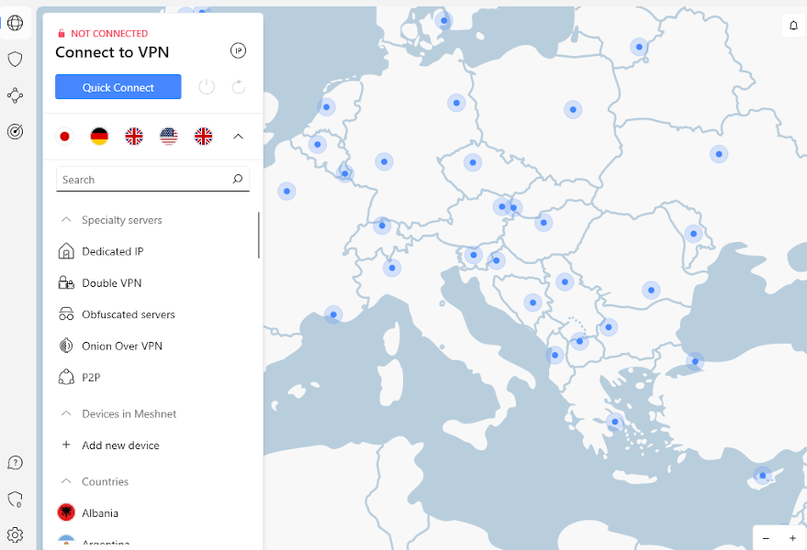This screenshot has width=807, height=550.
Task: Zoom in the map with plus button
Action: [792, 538]
